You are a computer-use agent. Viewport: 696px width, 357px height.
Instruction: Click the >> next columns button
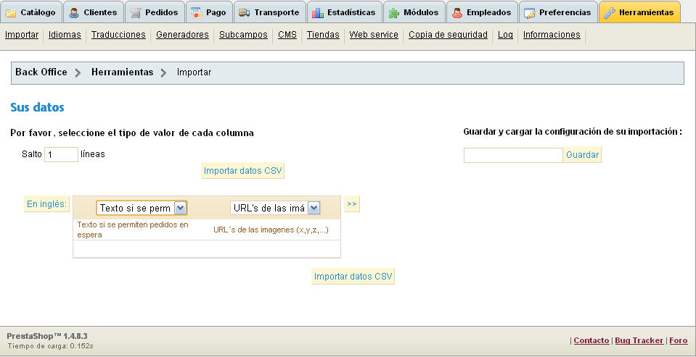click(351, 204)
